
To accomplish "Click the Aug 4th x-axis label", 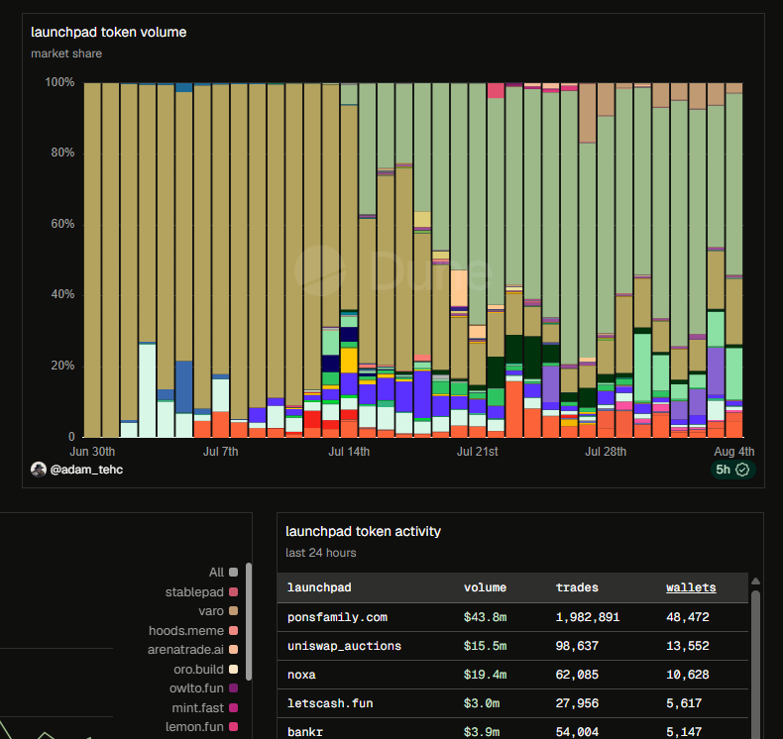I will tap(734, 452).
